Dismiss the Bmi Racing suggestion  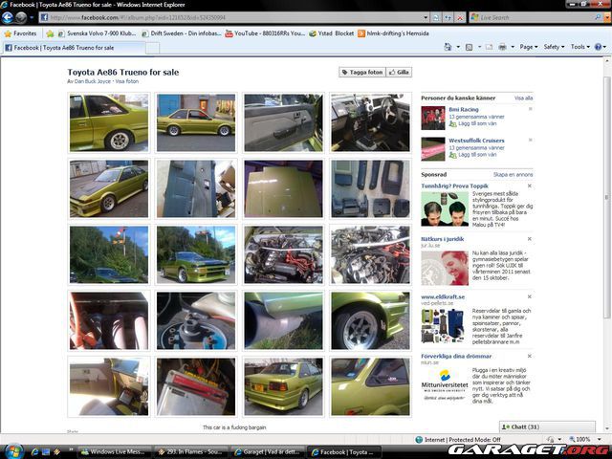click(530, 109)
